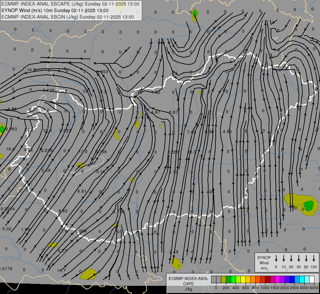The image size is (320, 294).
Task: Click the 20 m/s wind arrow in legend
Action: (291, 258)
